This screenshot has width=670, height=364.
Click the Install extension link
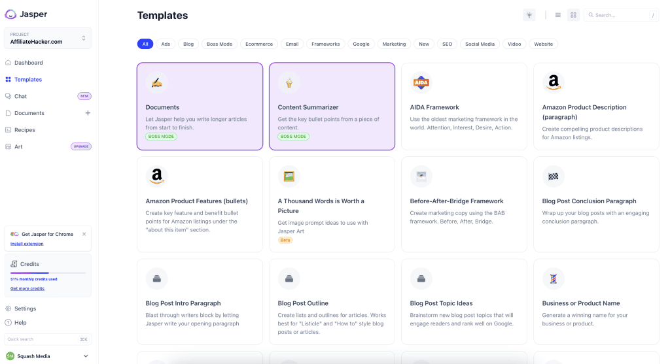pos(27,244)
